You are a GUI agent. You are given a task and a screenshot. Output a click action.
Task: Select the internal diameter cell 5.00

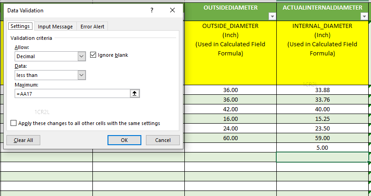pos(322,147)
